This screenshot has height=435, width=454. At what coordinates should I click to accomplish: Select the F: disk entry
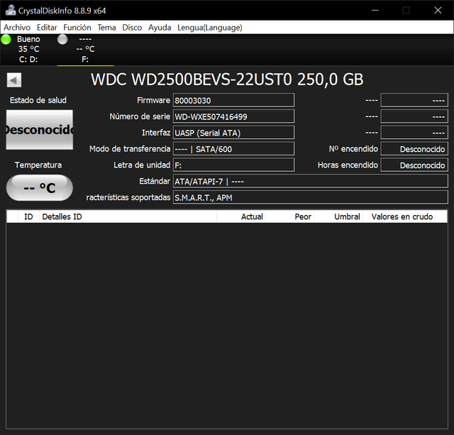click(x=85, y=49)
